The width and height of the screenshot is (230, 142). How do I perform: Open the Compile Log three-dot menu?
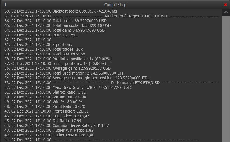pos(5,4)
